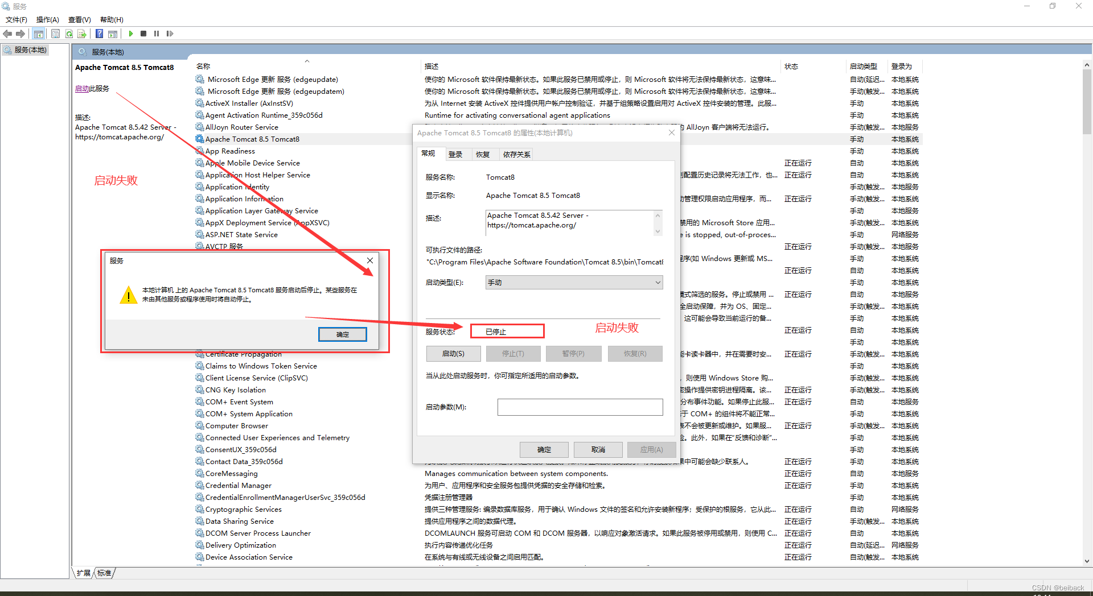Click the 启动(S) button in properties
The height and width of the screenshot is (596, 1093).
[453, 354]
